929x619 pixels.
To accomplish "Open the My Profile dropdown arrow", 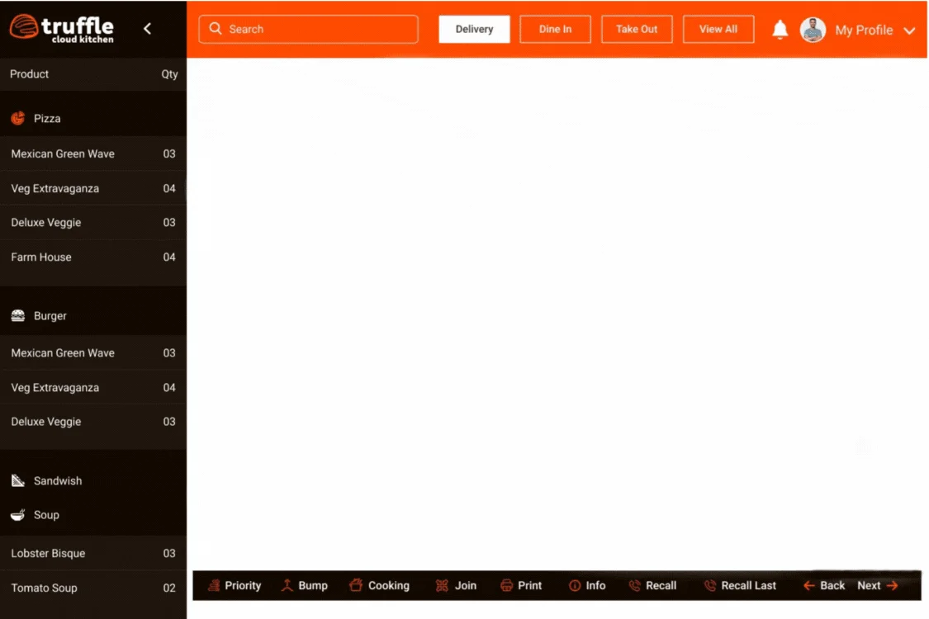I will point(909,31).
